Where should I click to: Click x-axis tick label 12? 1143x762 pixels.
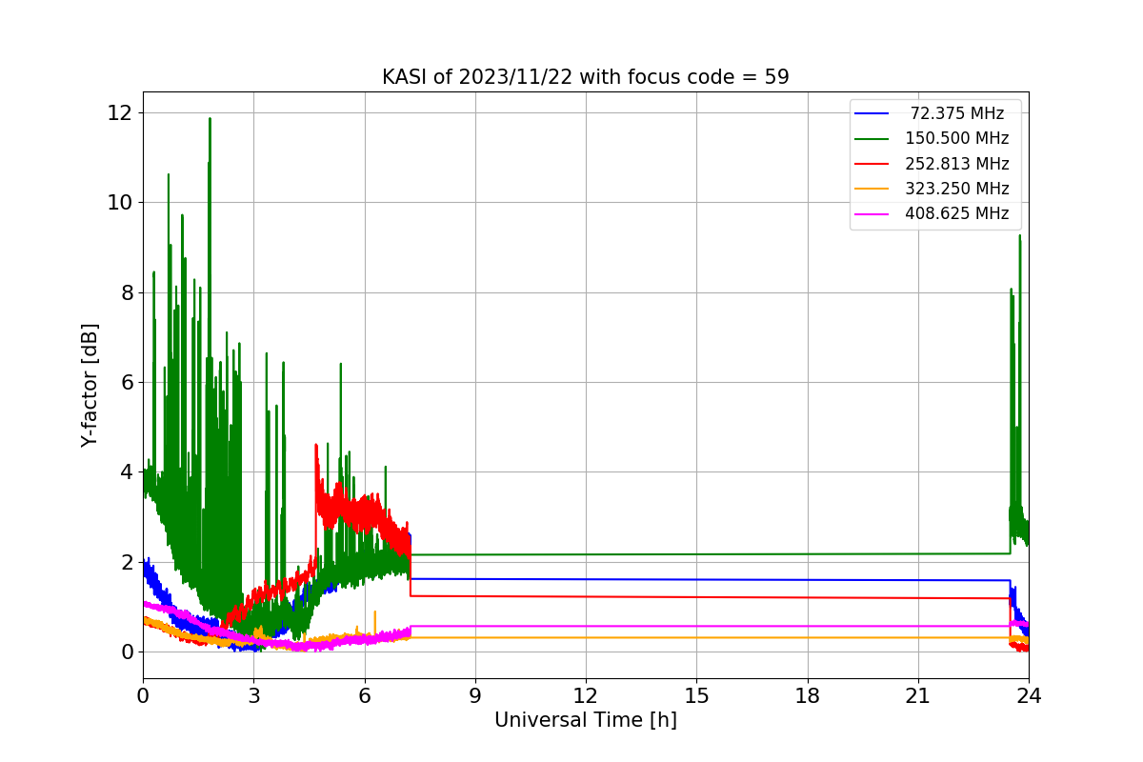(586, 696)
